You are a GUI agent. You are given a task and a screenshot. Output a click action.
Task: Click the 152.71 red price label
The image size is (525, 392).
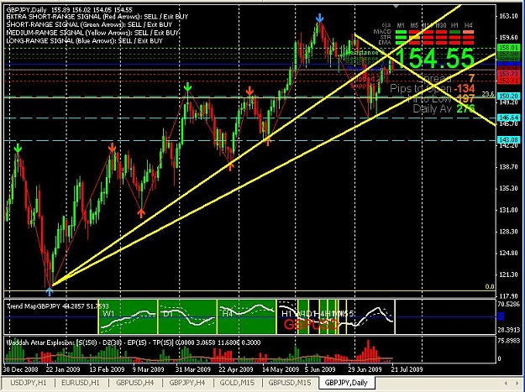pos(508,81)
